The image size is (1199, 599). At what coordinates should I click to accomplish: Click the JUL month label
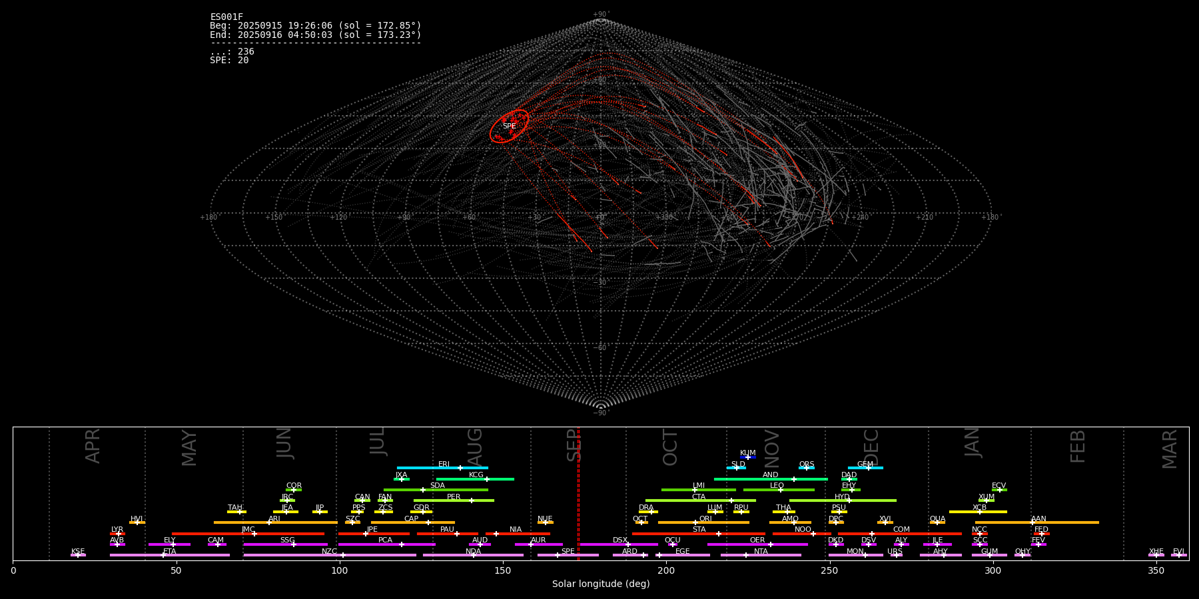(x=378, y=441)
